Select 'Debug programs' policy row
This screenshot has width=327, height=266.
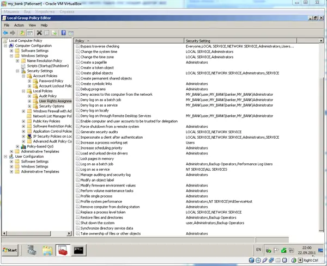pos(93,89)
